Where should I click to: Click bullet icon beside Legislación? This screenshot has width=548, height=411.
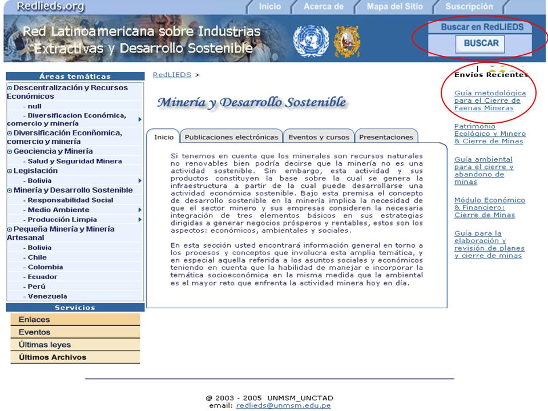(10, 171)
